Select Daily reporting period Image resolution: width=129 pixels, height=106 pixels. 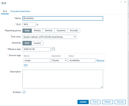pyautogui.click(x=27, y=31)
